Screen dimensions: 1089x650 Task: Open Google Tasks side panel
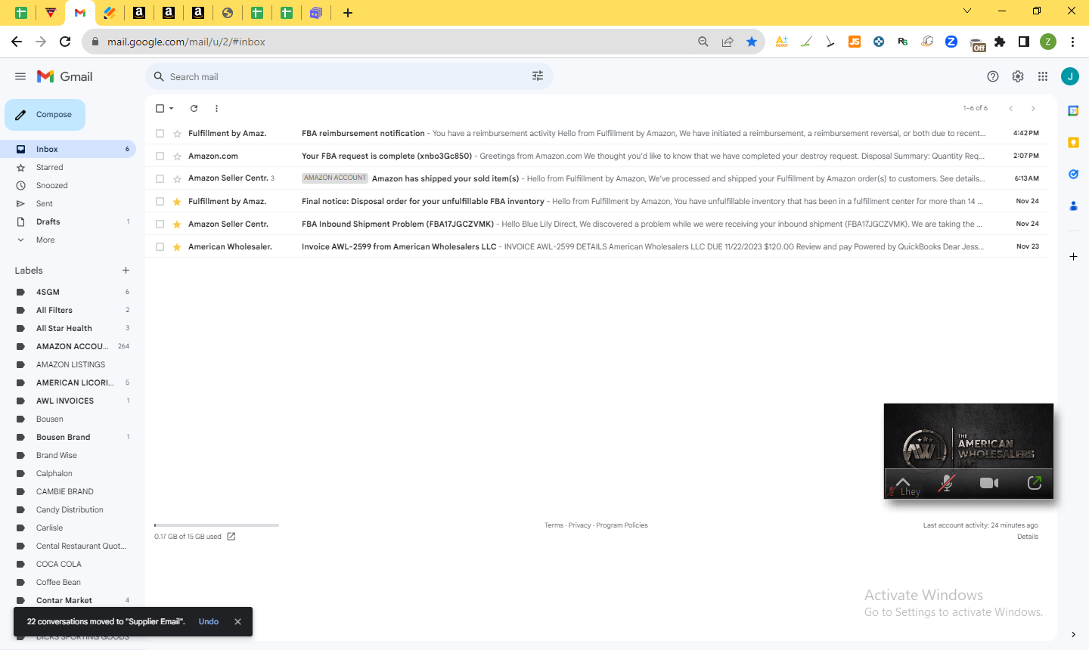click(x=1073, y=174)
